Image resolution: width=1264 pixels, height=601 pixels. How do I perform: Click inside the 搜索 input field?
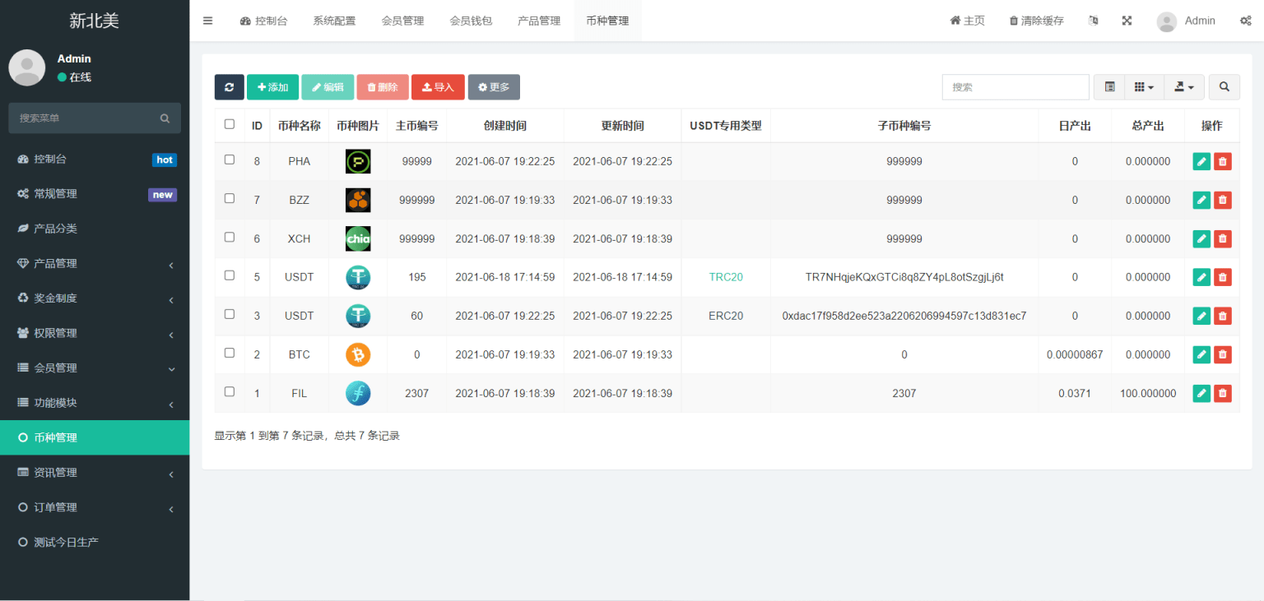(x=1015, y=86)
